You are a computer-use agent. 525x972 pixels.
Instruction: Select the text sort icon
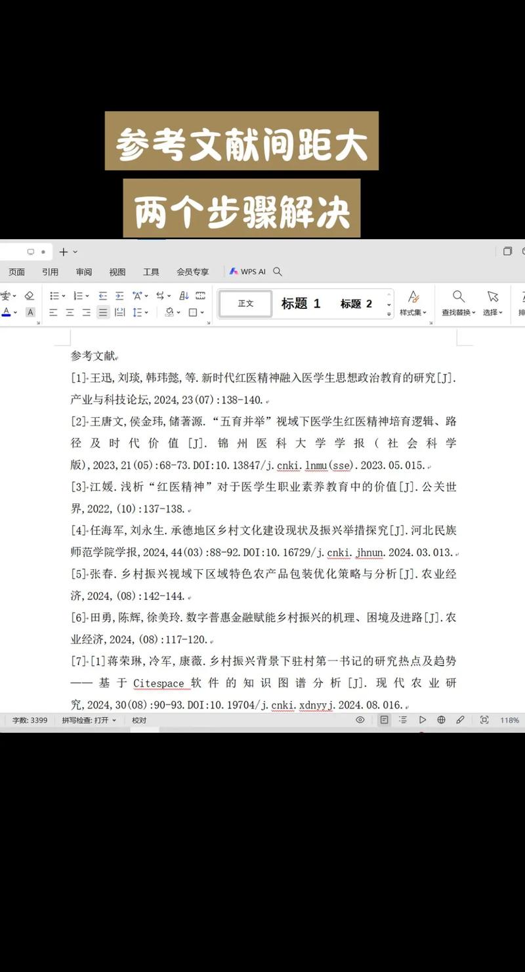(184, 295)
